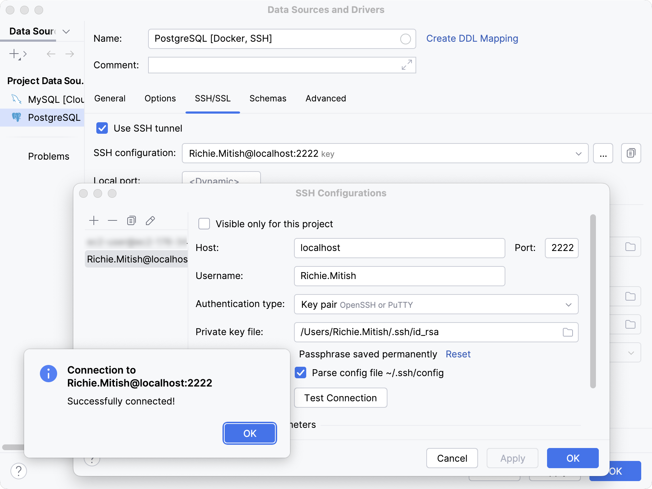Viewport: 652px width, 489px height.
Task: Remove the selected SSH configuration using minus icon
Action: click(x=113, y=220)
